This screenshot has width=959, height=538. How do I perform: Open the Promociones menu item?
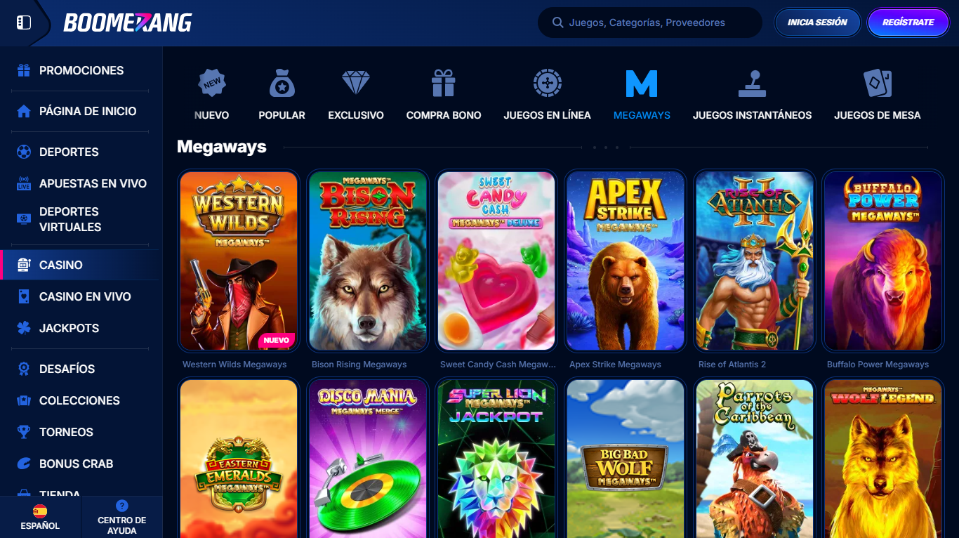click(81, 70)
